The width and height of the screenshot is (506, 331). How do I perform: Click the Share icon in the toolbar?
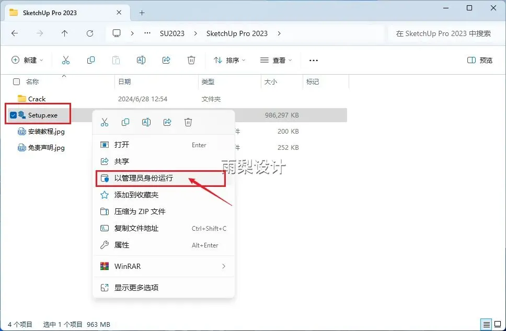[x=166, y=60]
